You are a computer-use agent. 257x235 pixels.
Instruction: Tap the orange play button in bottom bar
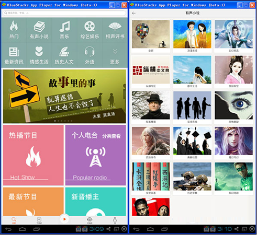[x=64, y=219]
